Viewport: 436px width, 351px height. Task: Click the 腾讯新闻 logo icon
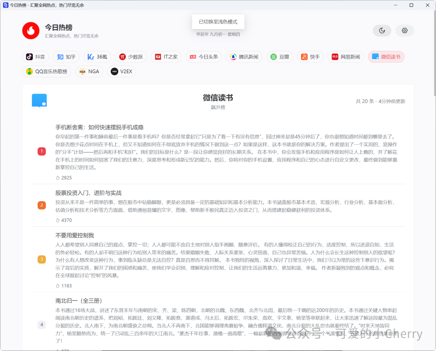pos(233,57)
